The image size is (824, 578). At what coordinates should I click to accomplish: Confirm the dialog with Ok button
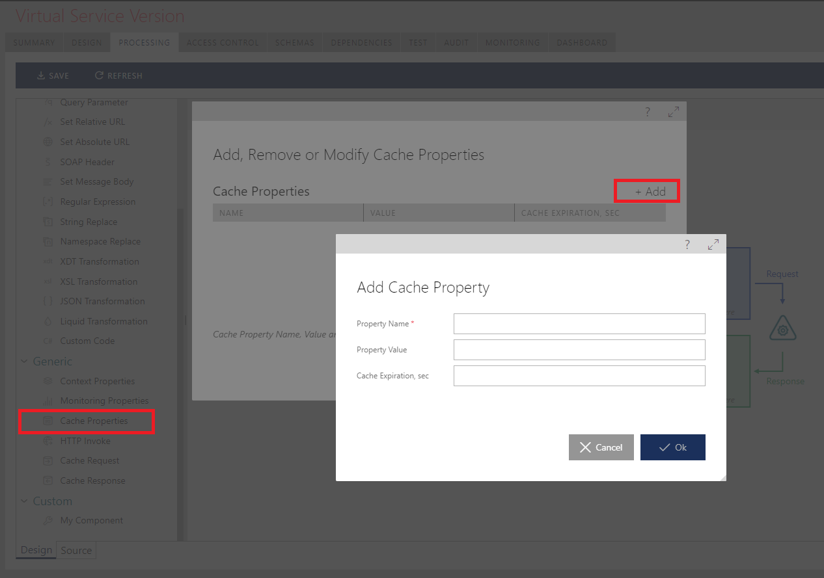pyautogui.click(x=672, y=447)
